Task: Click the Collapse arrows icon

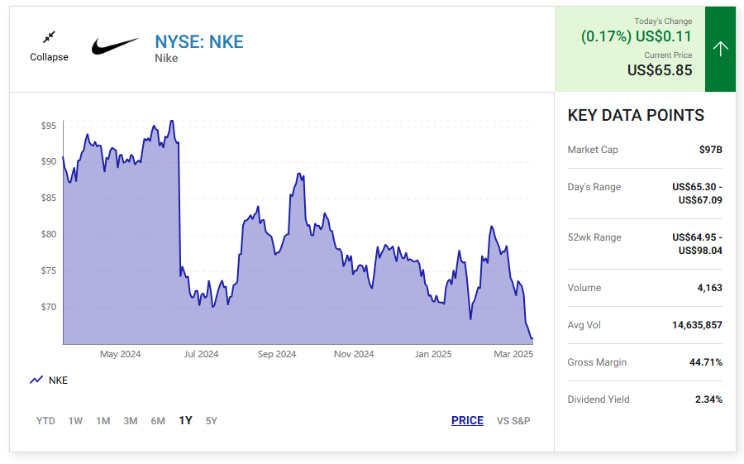Action: coord(49,37)
